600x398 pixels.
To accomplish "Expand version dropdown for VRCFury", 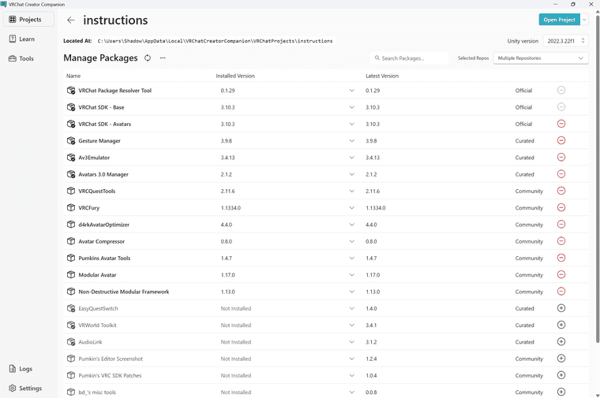I will point(351,208).
